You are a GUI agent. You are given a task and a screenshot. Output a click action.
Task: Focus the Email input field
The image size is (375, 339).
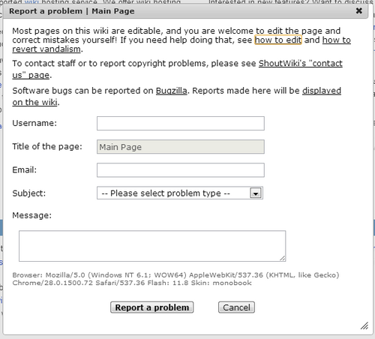pos(181,170)
